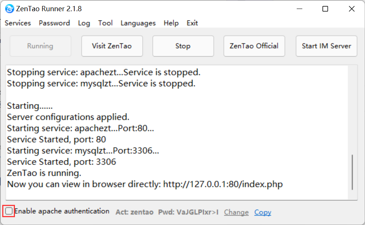Click the disabled Running button
The height and width of the screenshot is (225, 365).
40,46
